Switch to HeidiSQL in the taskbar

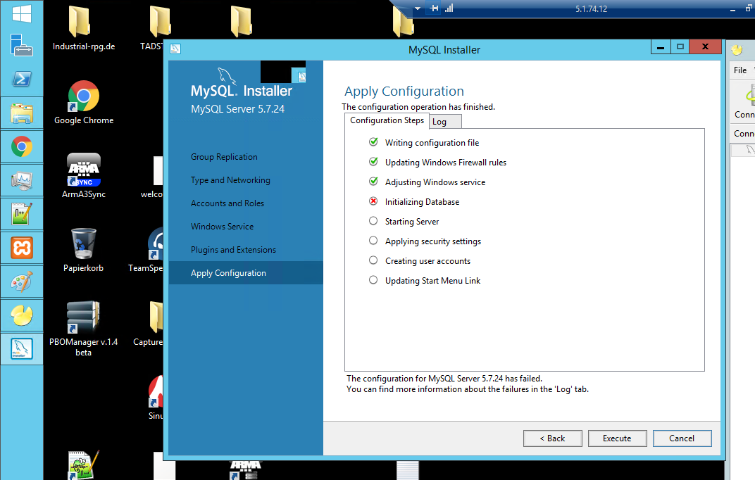[22, 315]
